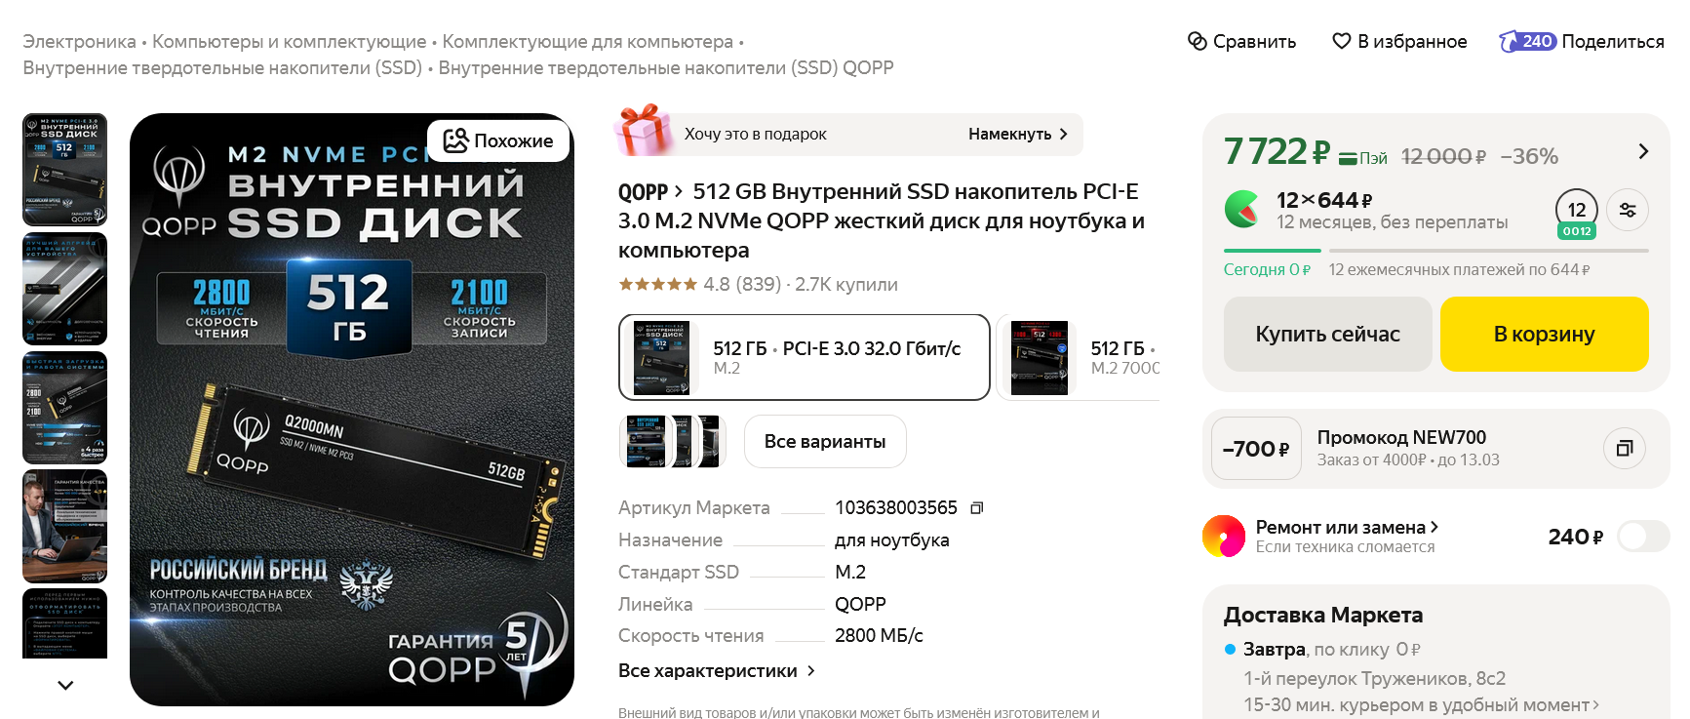Copy article number 103638003565 icon
The width and height of the screenshot is (1690, 719).
pyautogui.click(x=977, y=507)
